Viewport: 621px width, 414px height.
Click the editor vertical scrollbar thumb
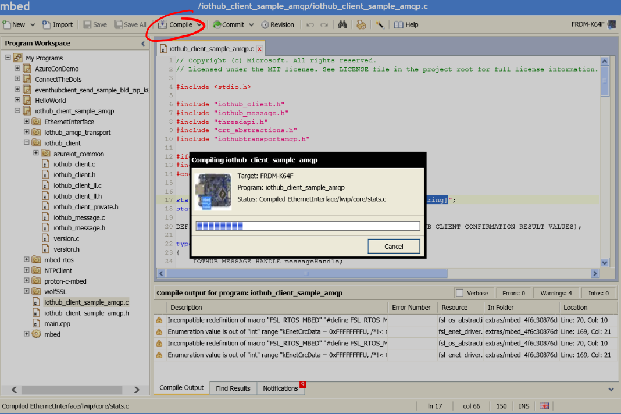point(604,81)
